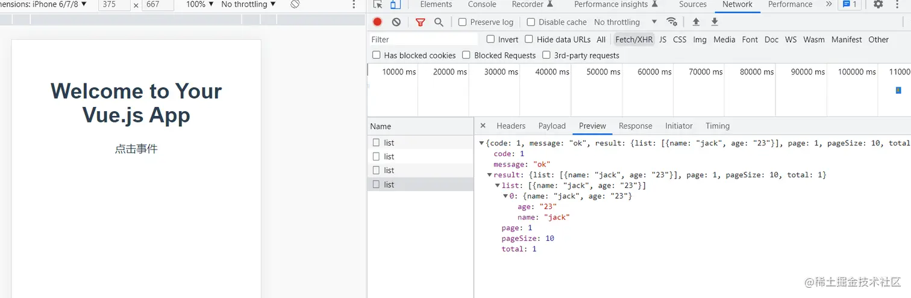The image size is (911, 298).
Task: Filter requests by Doc type
Action: coord(771,39)
